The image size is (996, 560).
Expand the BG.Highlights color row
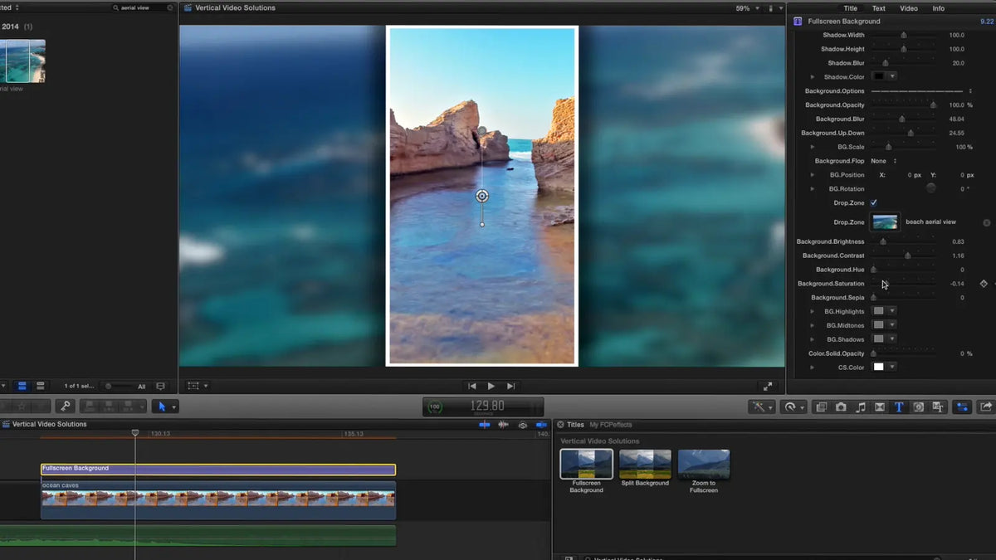(813, 311)
